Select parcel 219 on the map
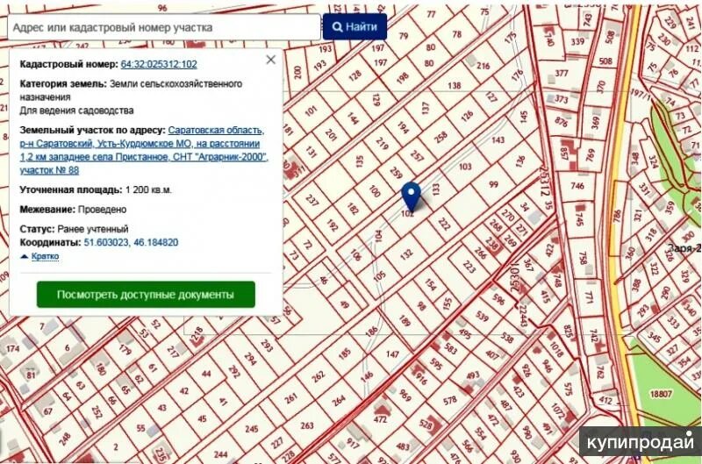 click(382, 143)
